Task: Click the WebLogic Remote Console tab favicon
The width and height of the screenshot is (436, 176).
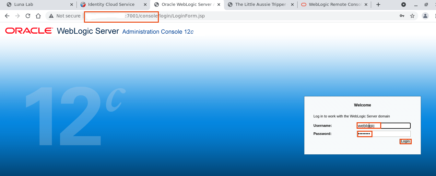Action: [304, 5]
